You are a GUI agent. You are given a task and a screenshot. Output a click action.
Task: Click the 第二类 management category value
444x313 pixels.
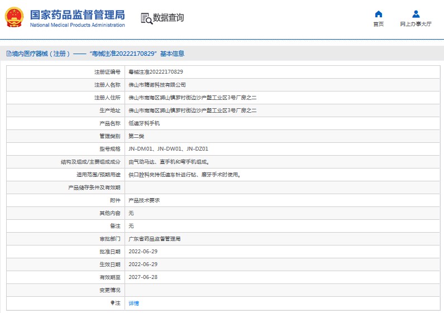136,136
